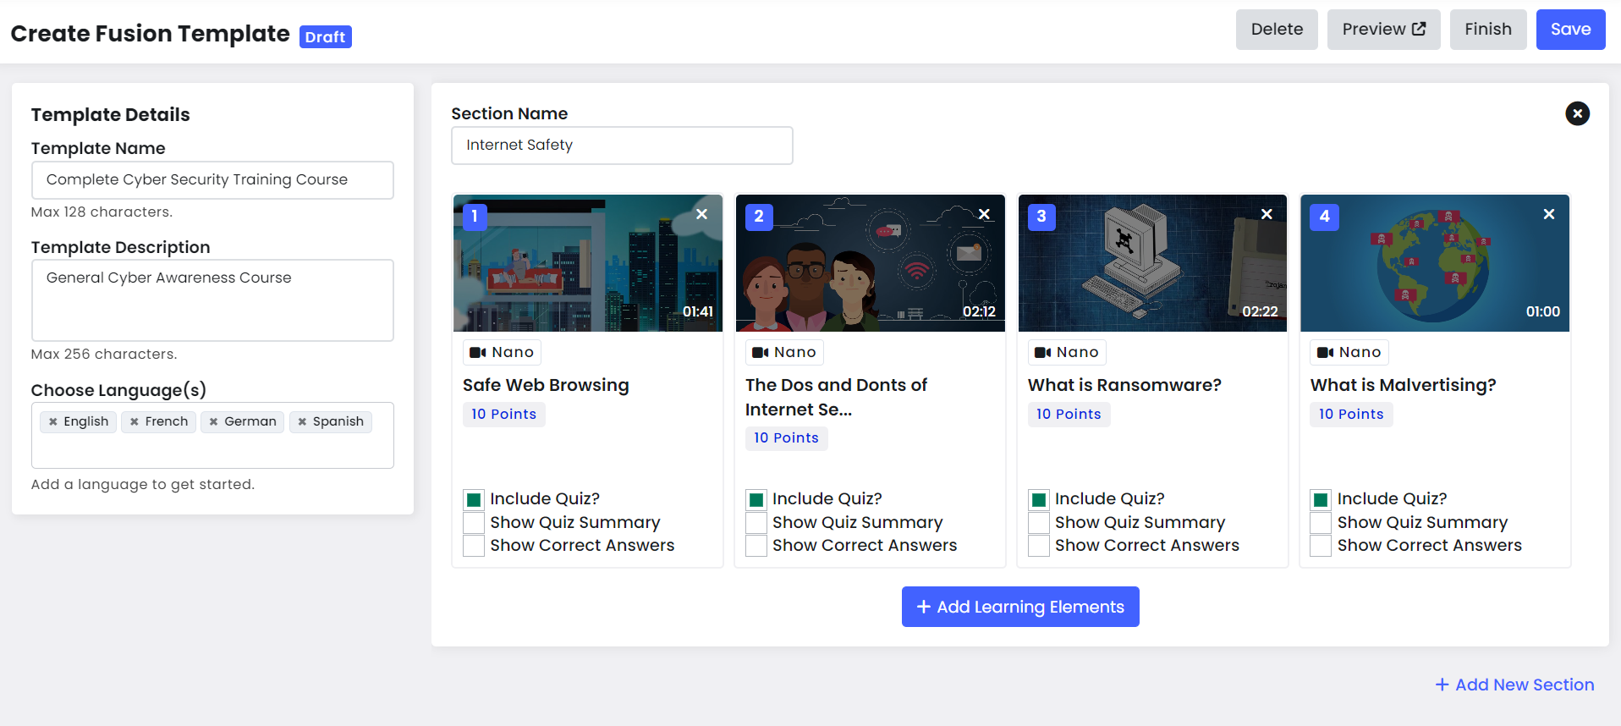Viewport: 1621px width, 726px height.
Task: Click the Nano video tag on Malvertising card
Action: [1349, 352]
